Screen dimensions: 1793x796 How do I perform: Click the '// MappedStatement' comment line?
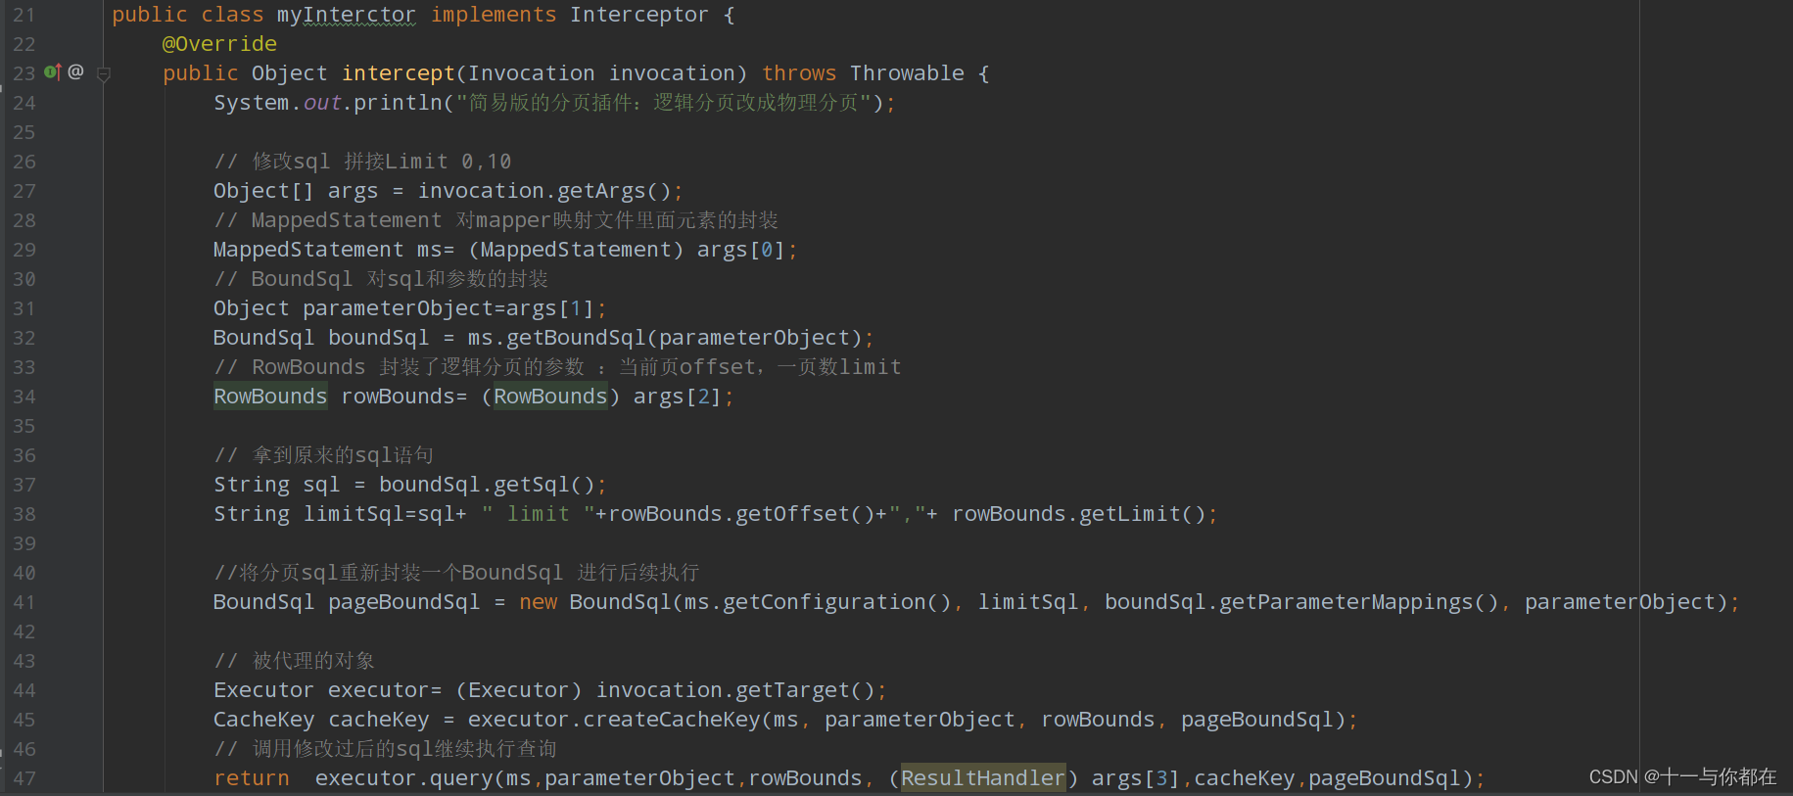[495, 220]
